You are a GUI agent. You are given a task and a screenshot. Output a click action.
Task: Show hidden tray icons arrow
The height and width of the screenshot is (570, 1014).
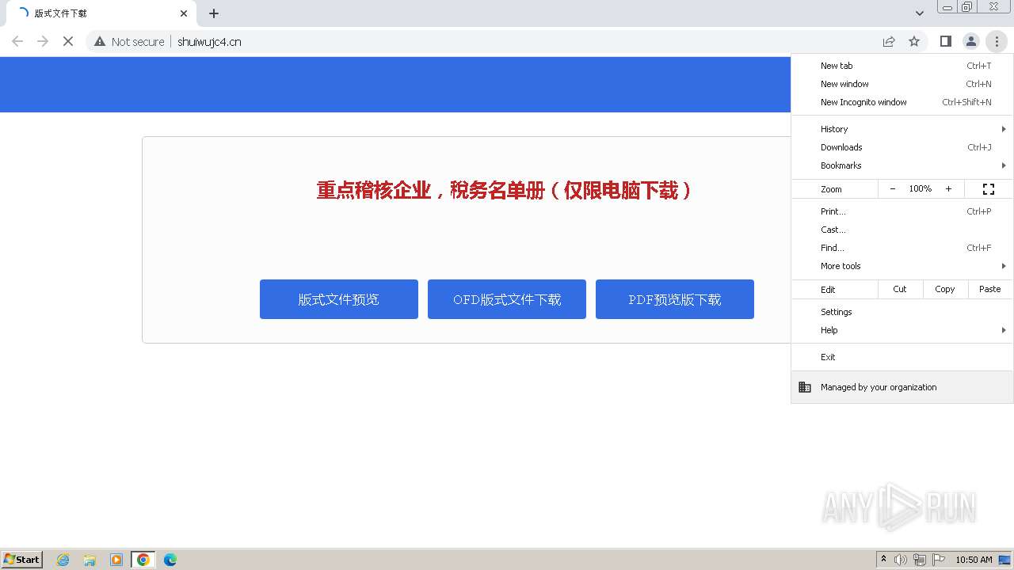[x=883, y=559]
